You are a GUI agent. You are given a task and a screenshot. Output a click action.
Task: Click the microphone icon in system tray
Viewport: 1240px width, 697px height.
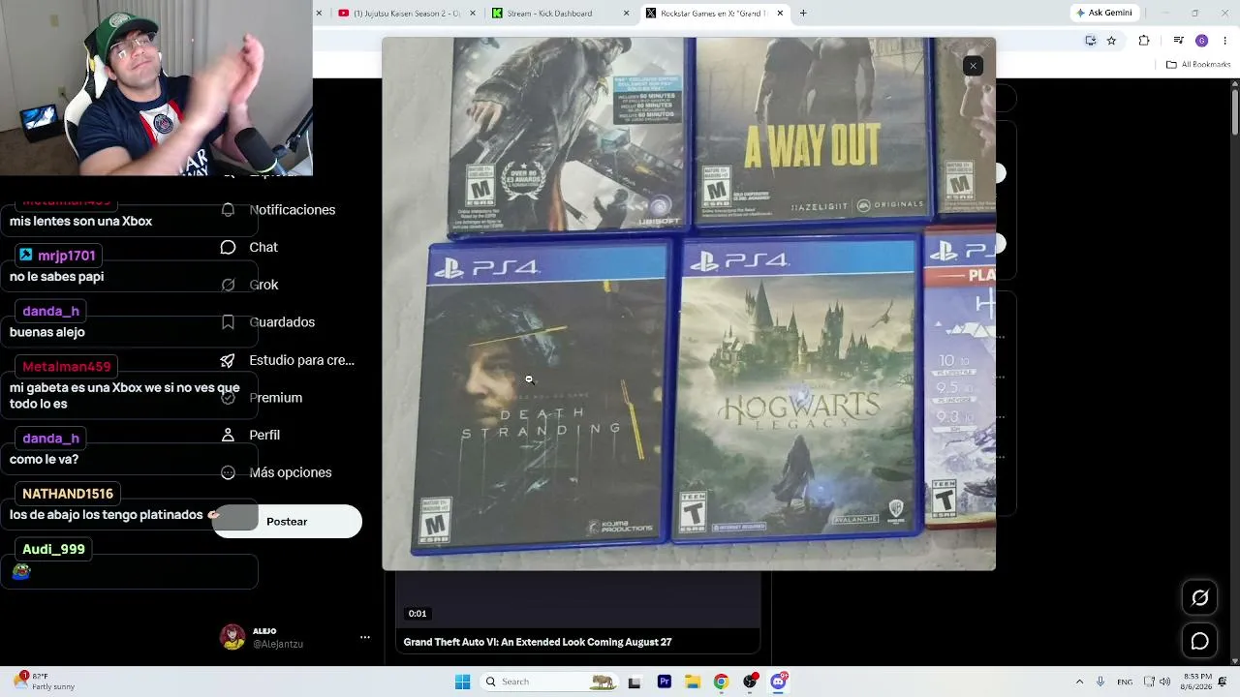tap(1100, 682)
